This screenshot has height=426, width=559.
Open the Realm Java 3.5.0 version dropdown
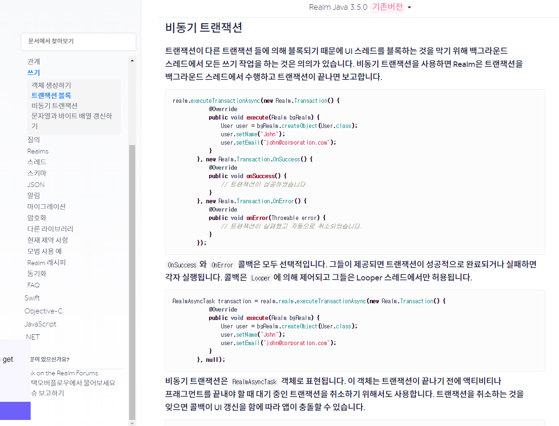[x=360, y=7]
